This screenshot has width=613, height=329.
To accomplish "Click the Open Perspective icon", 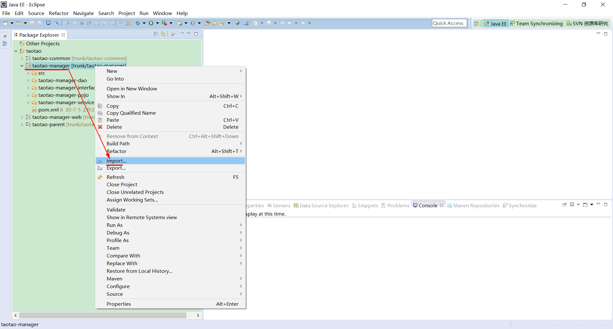I will tap(476, 23).
